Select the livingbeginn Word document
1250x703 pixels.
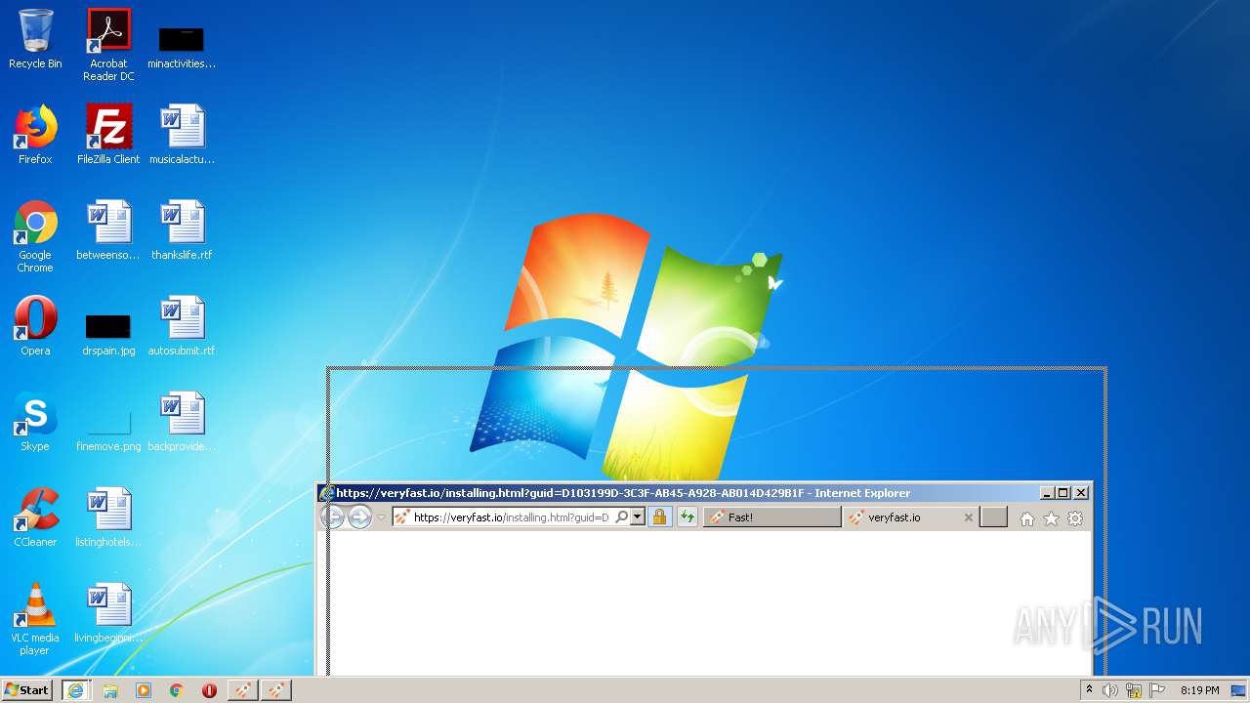coord(108,613)
